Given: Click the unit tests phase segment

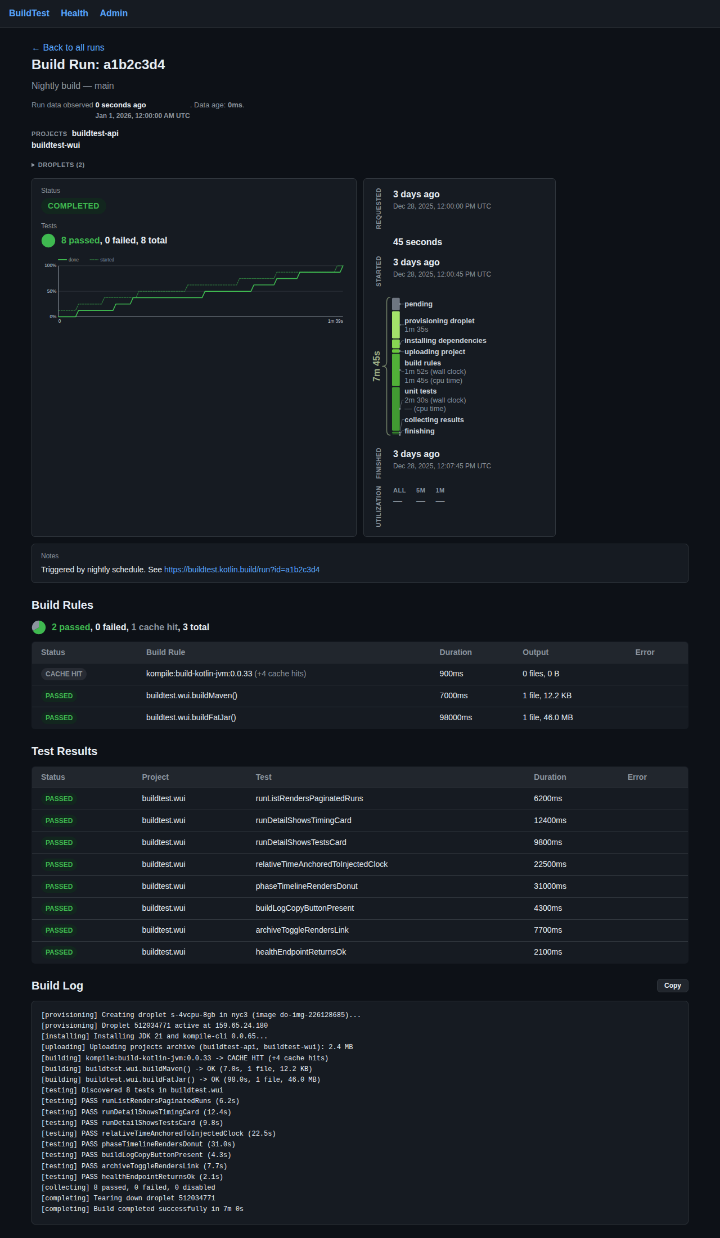Looking at the screenshot, I should point(396,408).
